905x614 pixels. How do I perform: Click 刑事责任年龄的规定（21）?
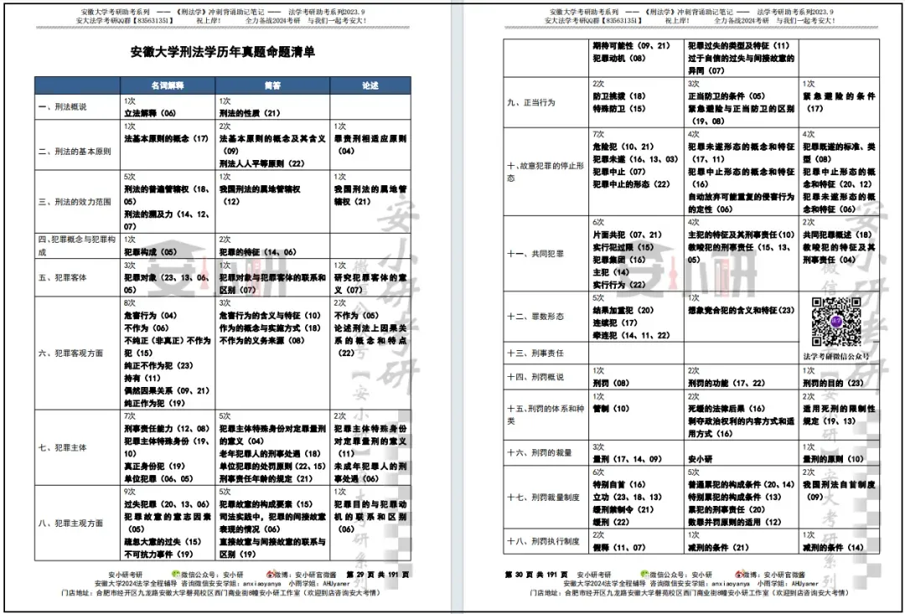coord(266,479)
